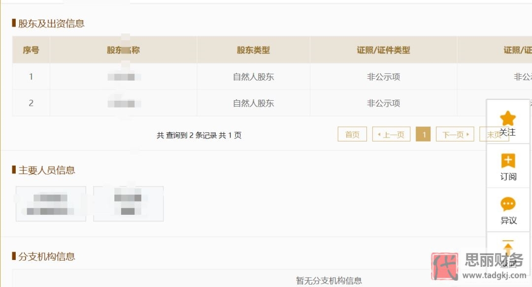The image size is (532, 287).
Task: Click the 序号 column header
Action: pos(31,50)
